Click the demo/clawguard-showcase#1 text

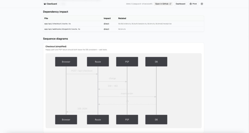(139, 4)
